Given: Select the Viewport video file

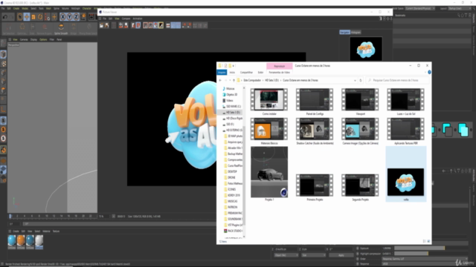Looking at the screenshot, I should [360, 102].
